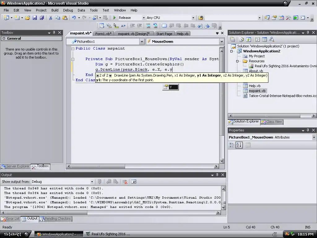
Task: Collapse the PictureBox1_MouseDown sub outline
Action: click(x=73, y=59)
